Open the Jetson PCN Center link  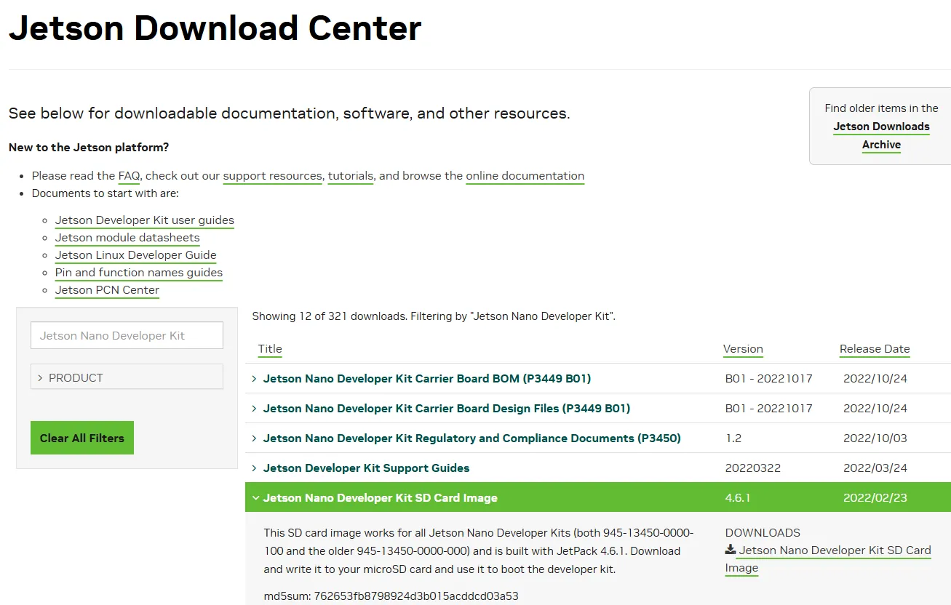(107, 290)
